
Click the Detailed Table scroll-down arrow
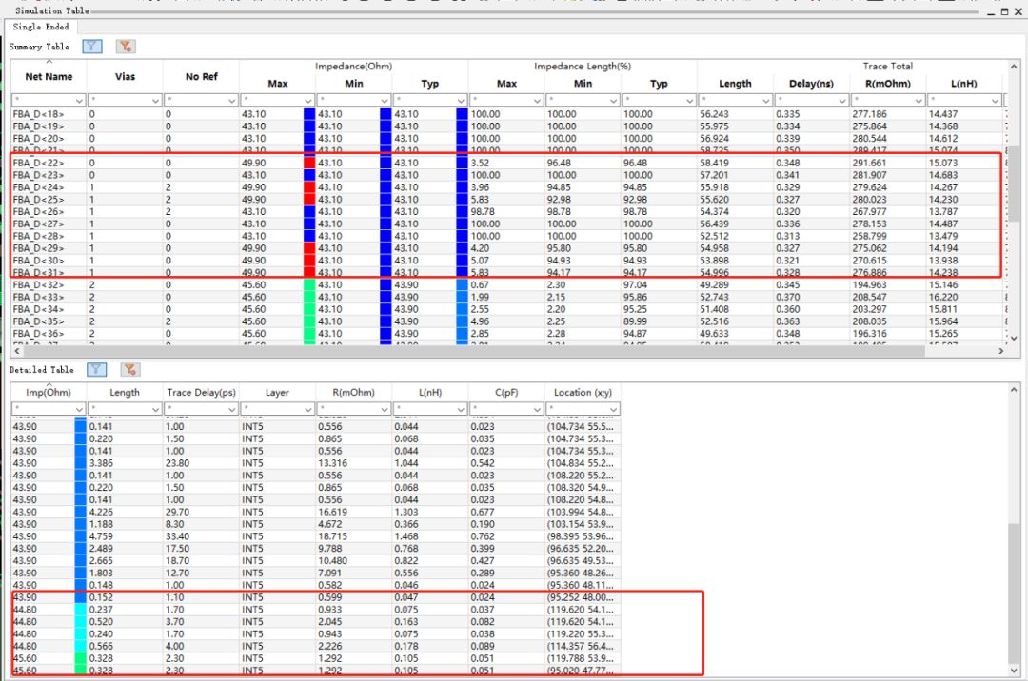click(x=1014, y=671)
